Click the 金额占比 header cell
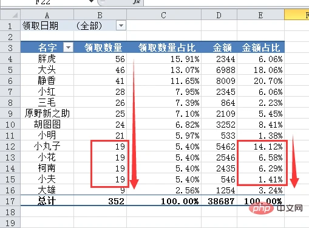 coord(260,47)
